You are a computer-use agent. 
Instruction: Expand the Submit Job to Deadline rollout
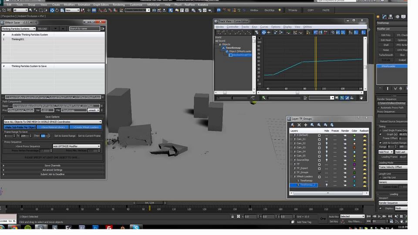[x=53, y=174]
